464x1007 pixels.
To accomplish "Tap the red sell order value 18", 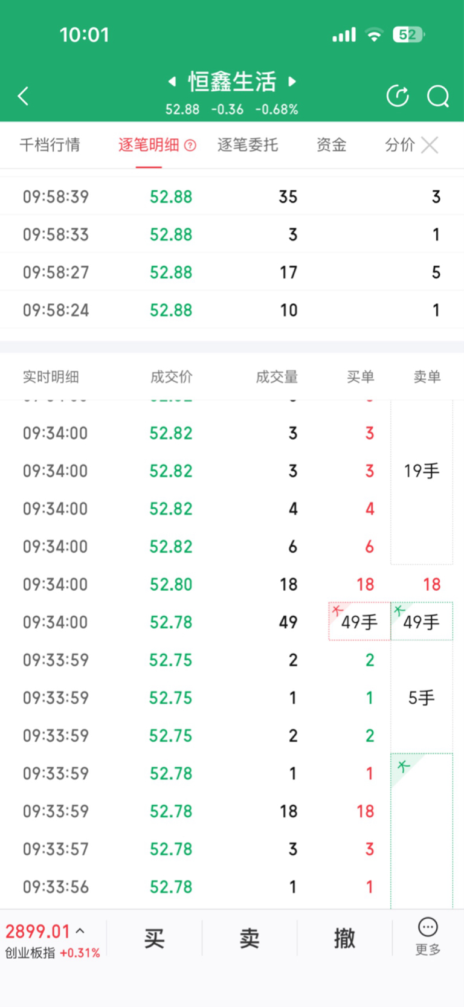I will [x=432, y=584].
